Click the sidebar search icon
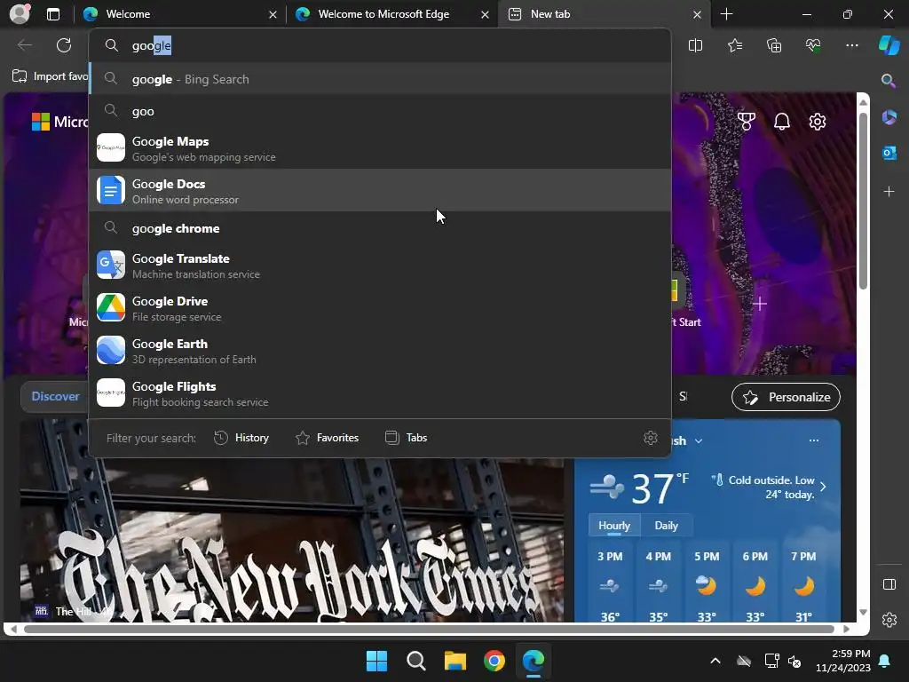Viewport: 909px width, 682px height. [x=888, y=81]
